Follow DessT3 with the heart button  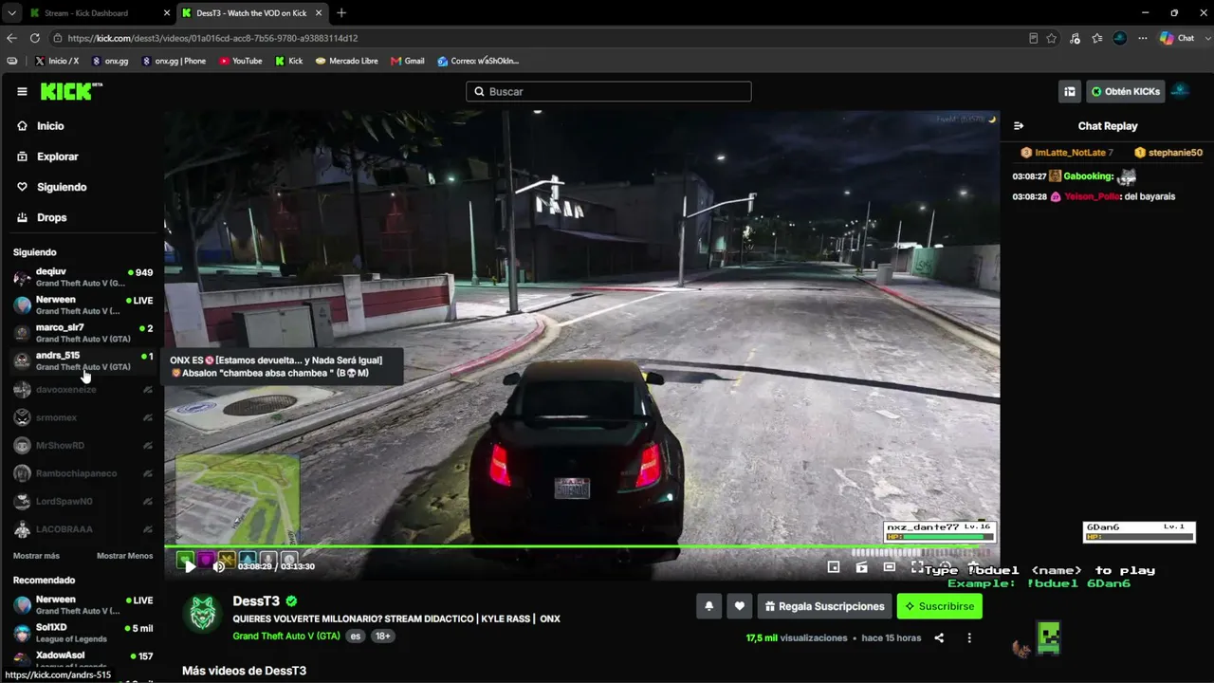[739, 606]
